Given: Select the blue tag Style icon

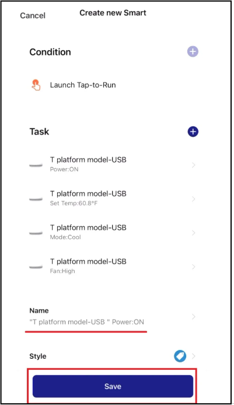Looking at the screenshot, I should (180, 356).
